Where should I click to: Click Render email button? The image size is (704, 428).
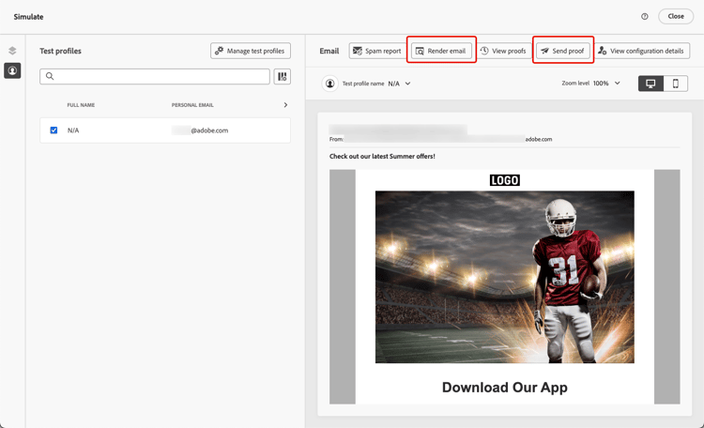441,51
